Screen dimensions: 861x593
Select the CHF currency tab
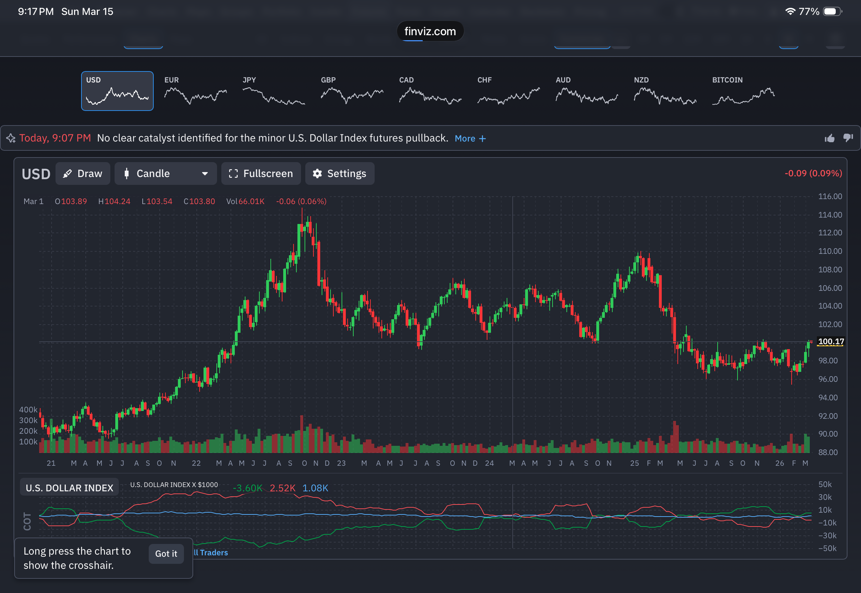[508, 91]
